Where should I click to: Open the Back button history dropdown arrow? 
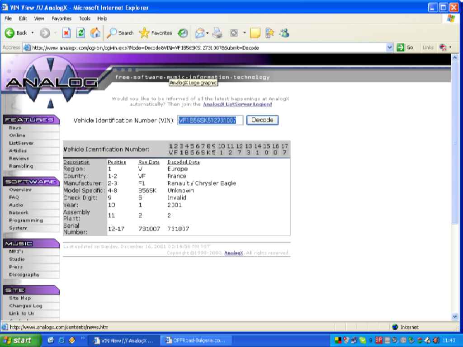pyautogui.click(x=33, y=33)
